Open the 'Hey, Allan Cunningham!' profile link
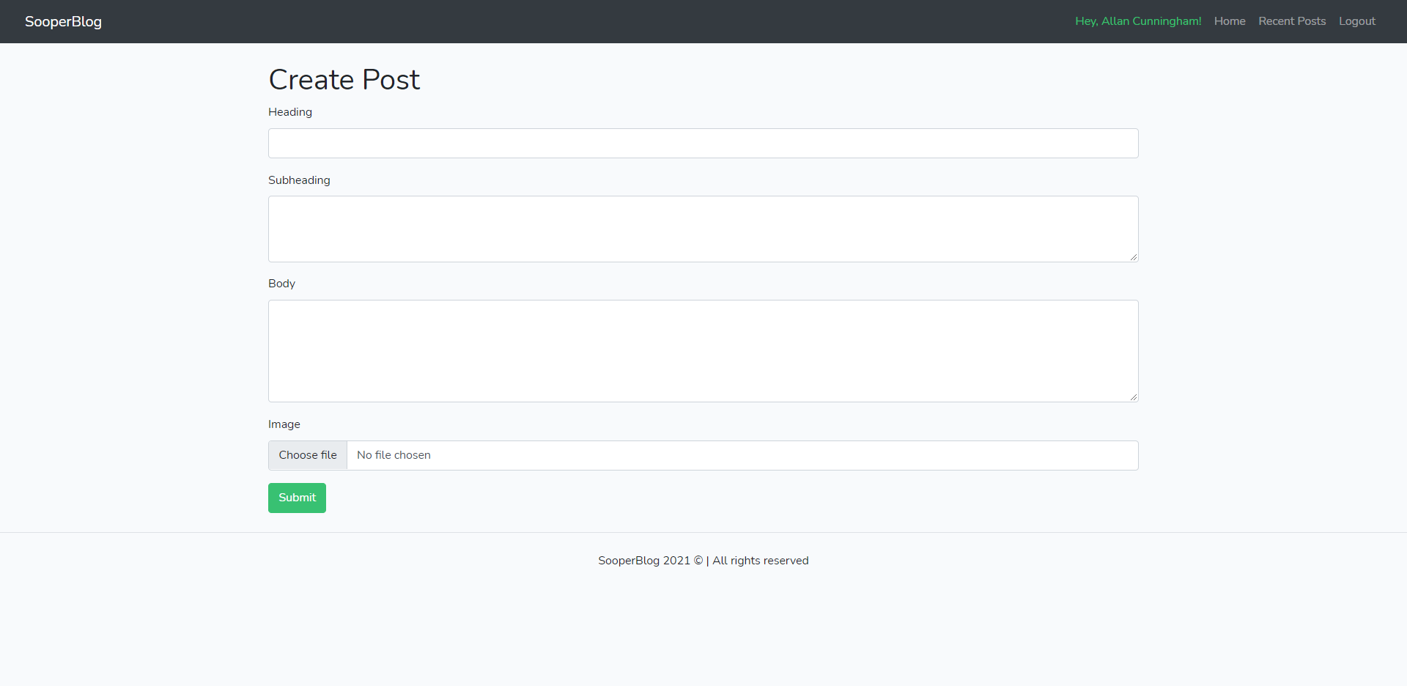This screenshot has width=1407, height=686. [1138, 21]
